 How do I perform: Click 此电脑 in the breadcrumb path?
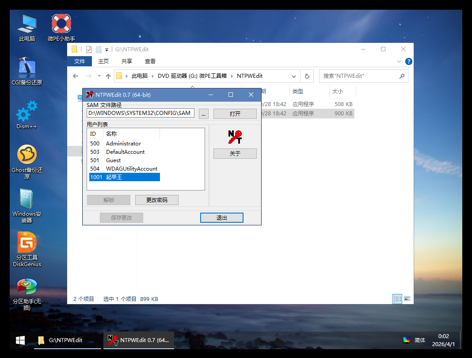(x=139, y=76)
